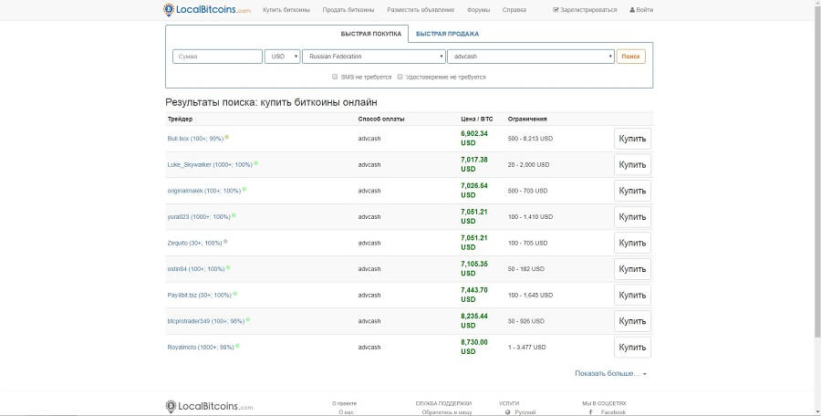821x416 pixels.
Task: Click Купить button for Pay4bit.biz
Action: click(632, 295)
